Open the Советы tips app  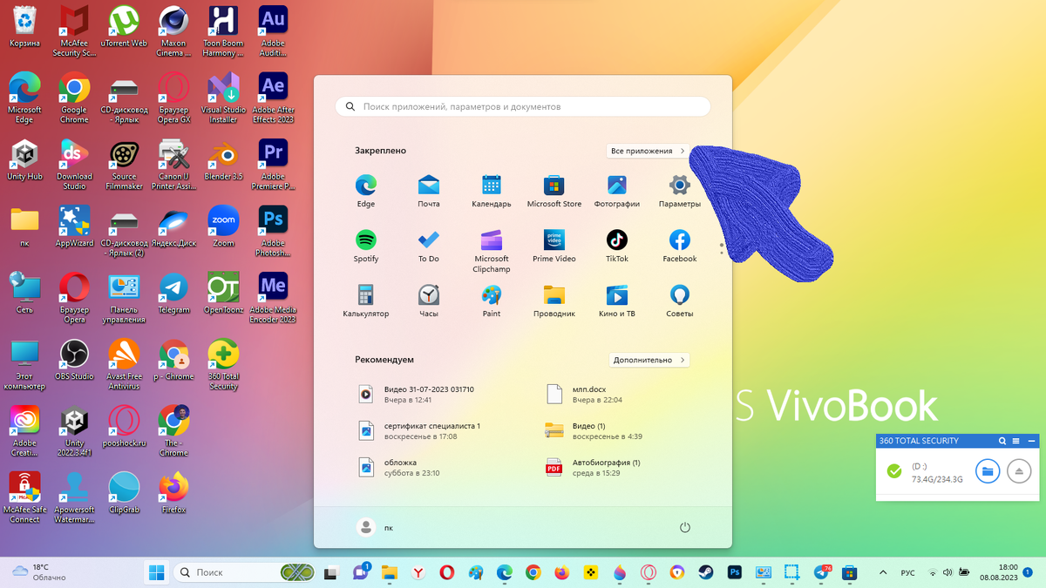tap(680, 301)
